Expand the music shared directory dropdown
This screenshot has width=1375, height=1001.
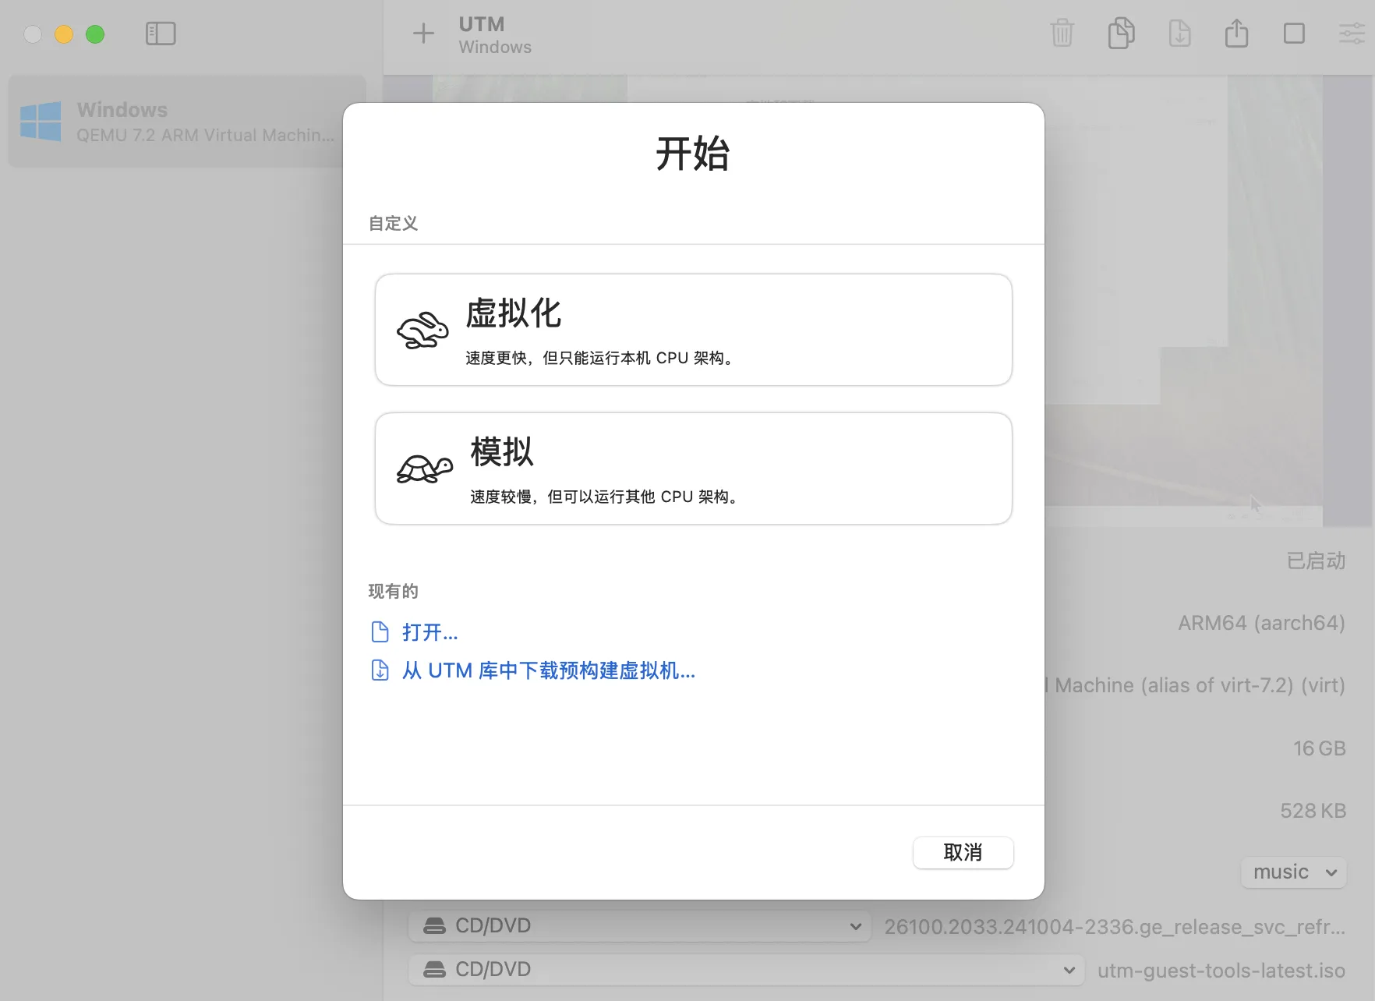[x=1294, y=872]
